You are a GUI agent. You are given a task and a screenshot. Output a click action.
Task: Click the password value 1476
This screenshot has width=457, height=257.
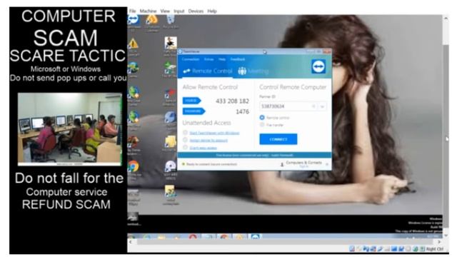(242, 111)
